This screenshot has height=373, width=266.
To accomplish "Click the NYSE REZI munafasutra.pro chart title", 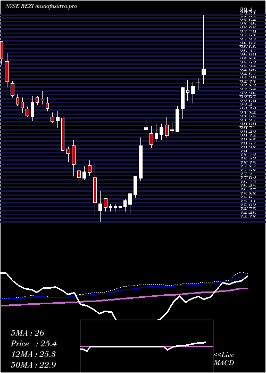I will (41, 6).
